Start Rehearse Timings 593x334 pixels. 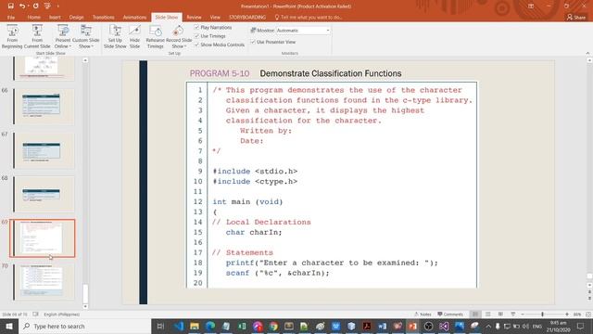point(155,36)
